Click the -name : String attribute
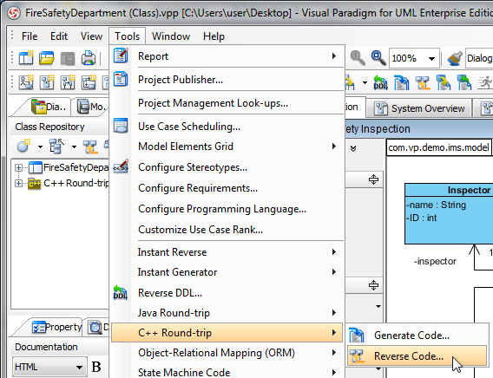Screen dimensions: 493x378 436,205
